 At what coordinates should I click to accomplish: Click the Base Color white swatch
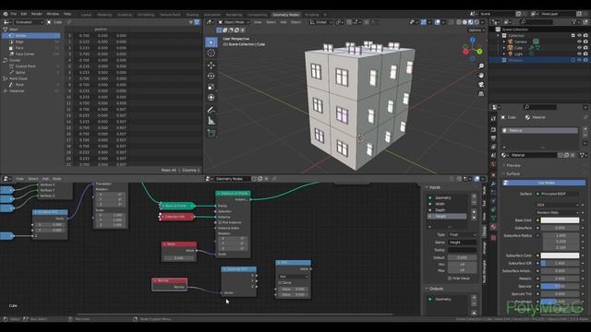560,220
